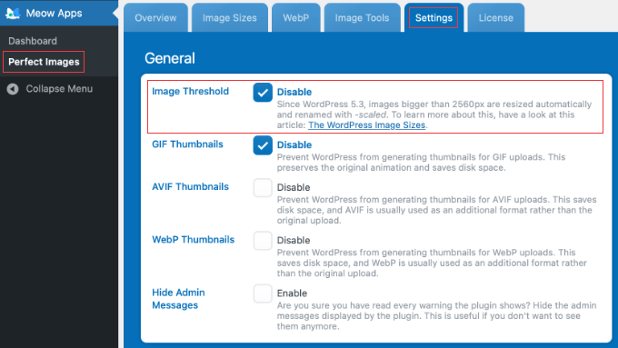Viewport: 618px width, 348px height.
Task: Click the Meow Apps menu header
Action: coord(59,13)
